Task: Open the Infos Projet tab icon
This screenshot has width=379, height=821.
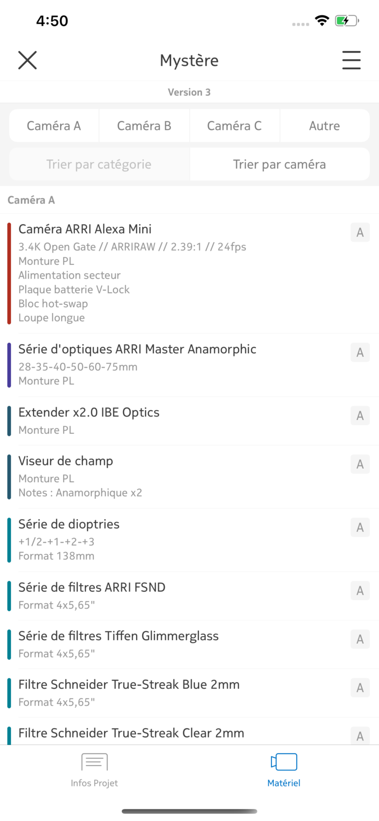Action: [94, 762]
